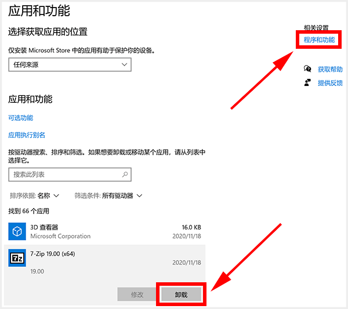Click Microsoft Corporation publisher text under 3D 查看器
This screenshot has height=309, width=348.
60,236
